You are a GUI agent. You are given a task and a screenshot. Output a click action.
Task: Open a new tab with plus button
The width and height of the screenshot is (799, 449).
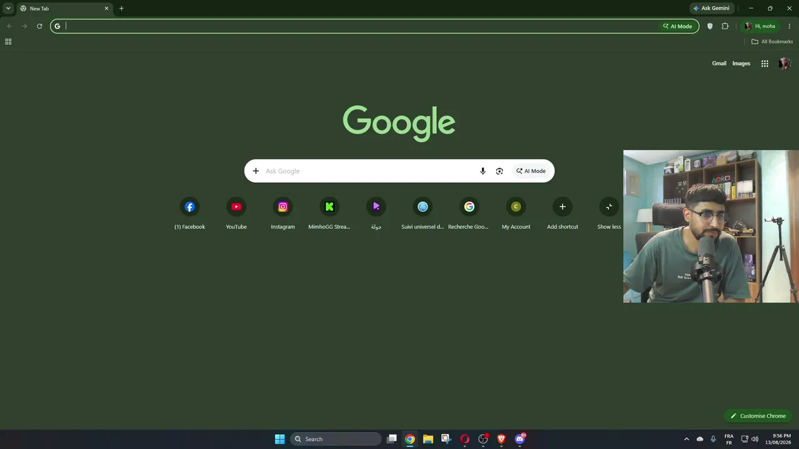[x=121, y=9]
